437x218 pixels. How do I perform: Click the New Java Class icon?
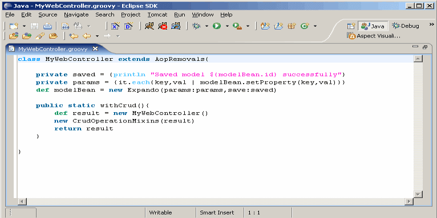coord(305,26)
